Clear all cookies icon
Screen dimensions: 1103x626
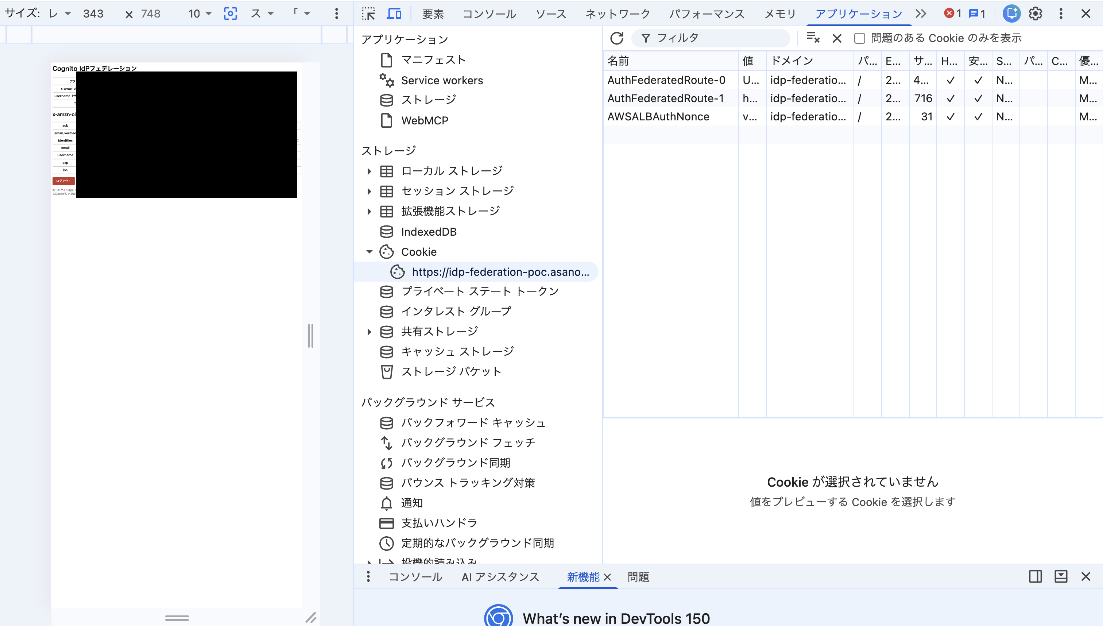point(813,38)
